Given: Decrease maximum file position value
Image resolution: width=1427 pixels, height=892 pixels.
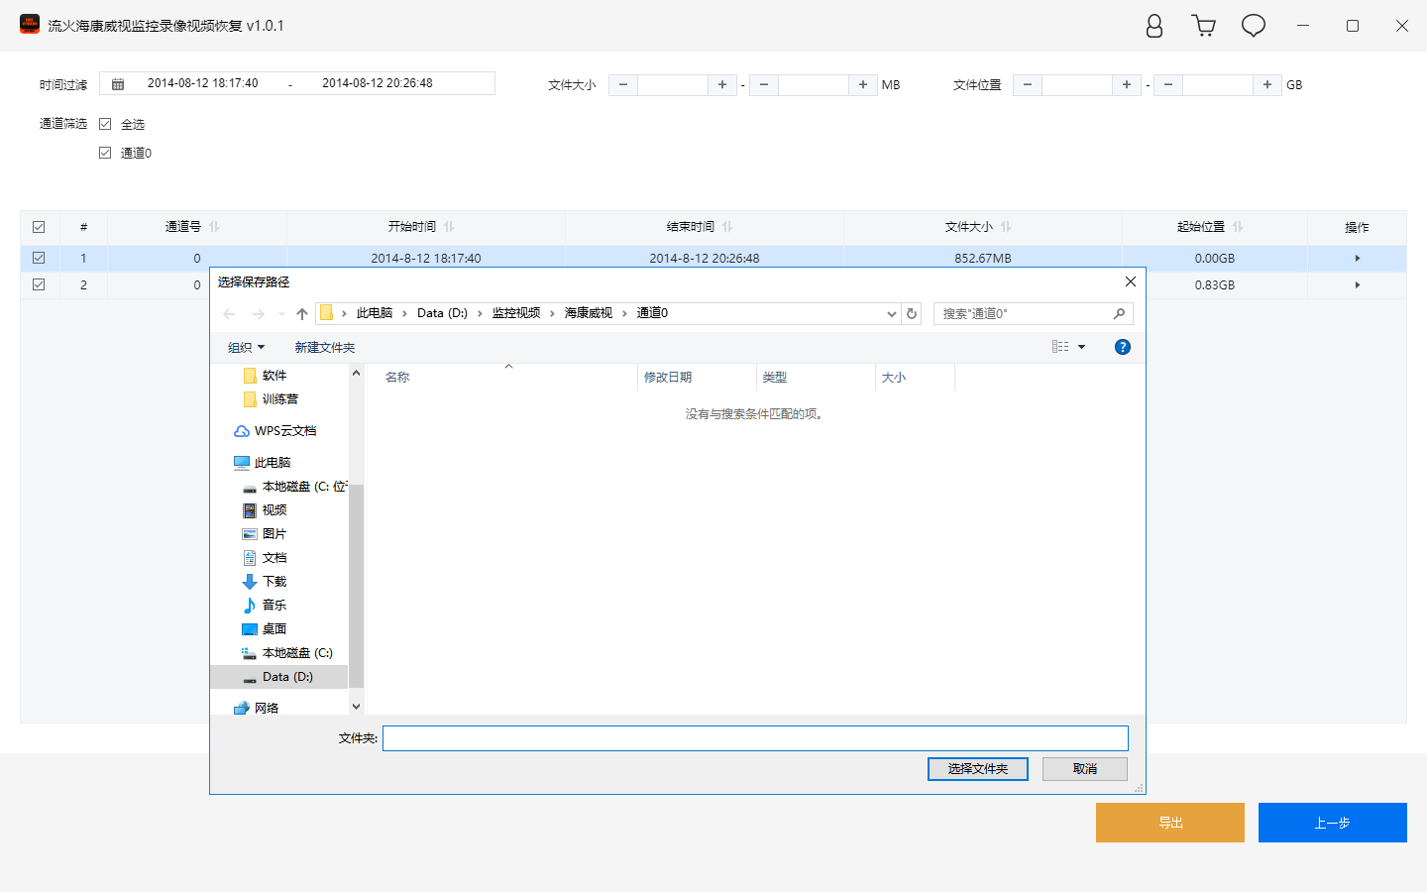Looking at the screenshot, I should [1168, 85].
